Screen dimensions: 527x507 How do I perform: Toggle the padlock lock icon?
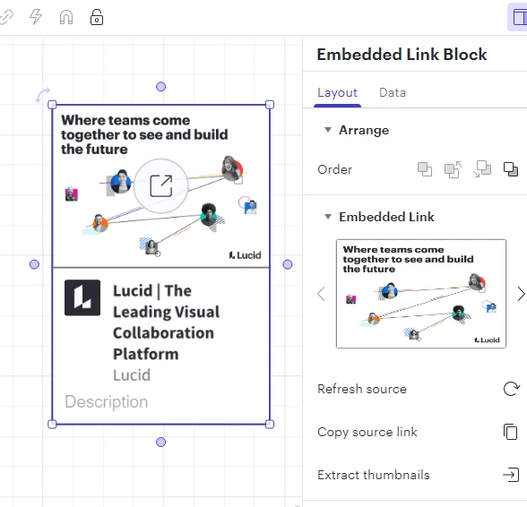tap(97, 17)
